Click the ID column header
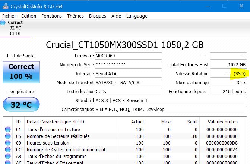 [x=18, y=122]
